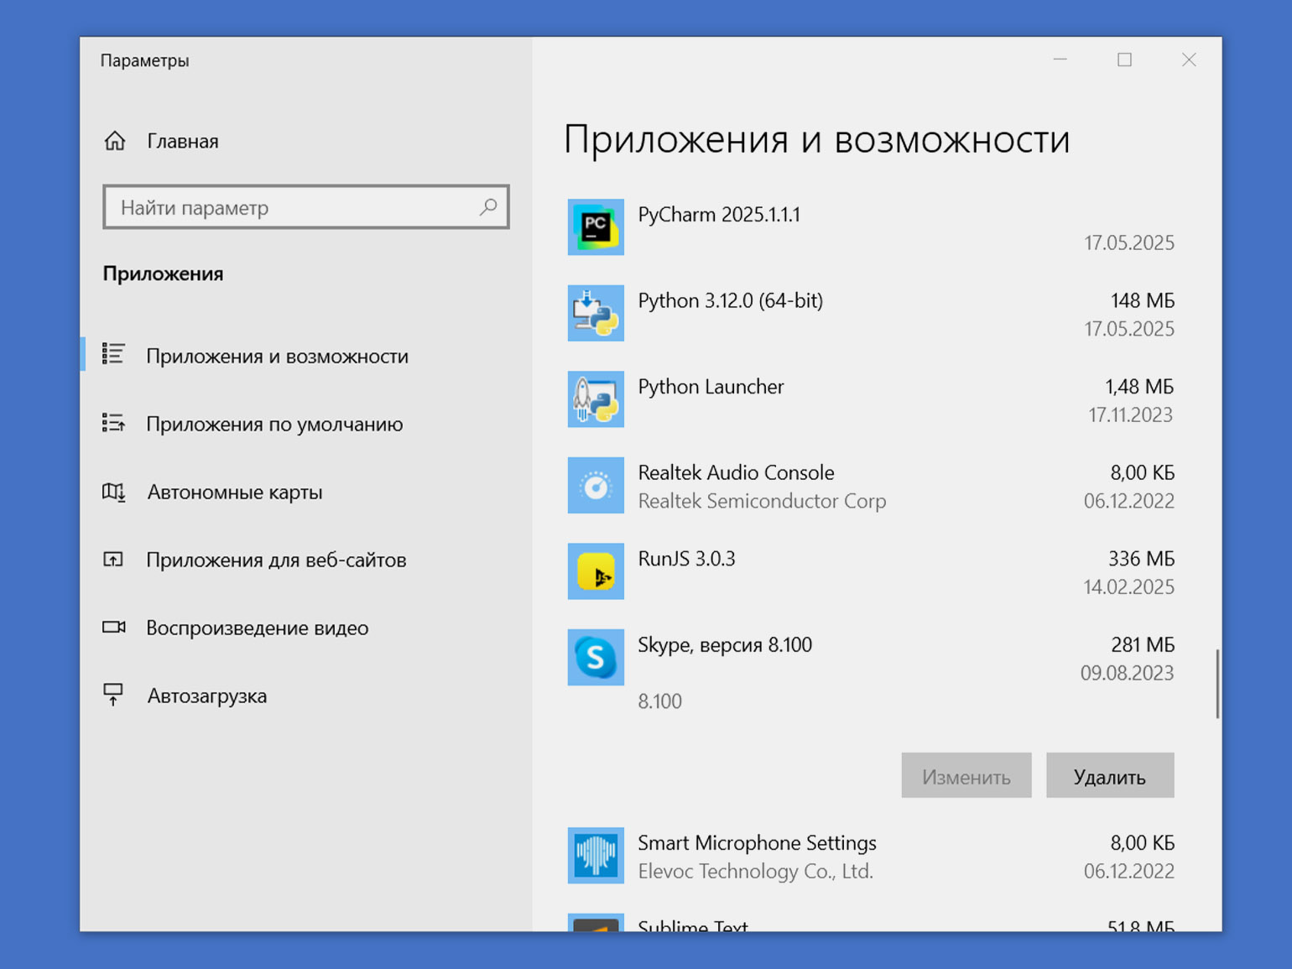Open Приложения по умолчанию section

click(274, 425)
